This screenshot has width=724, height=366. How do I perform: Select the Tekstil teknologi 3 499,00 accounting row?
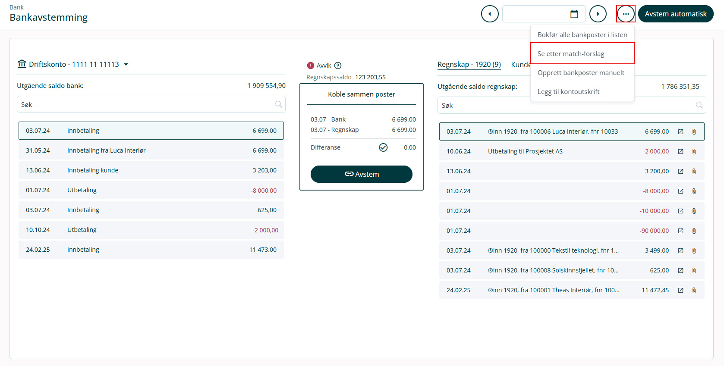(x=557, y=250)
